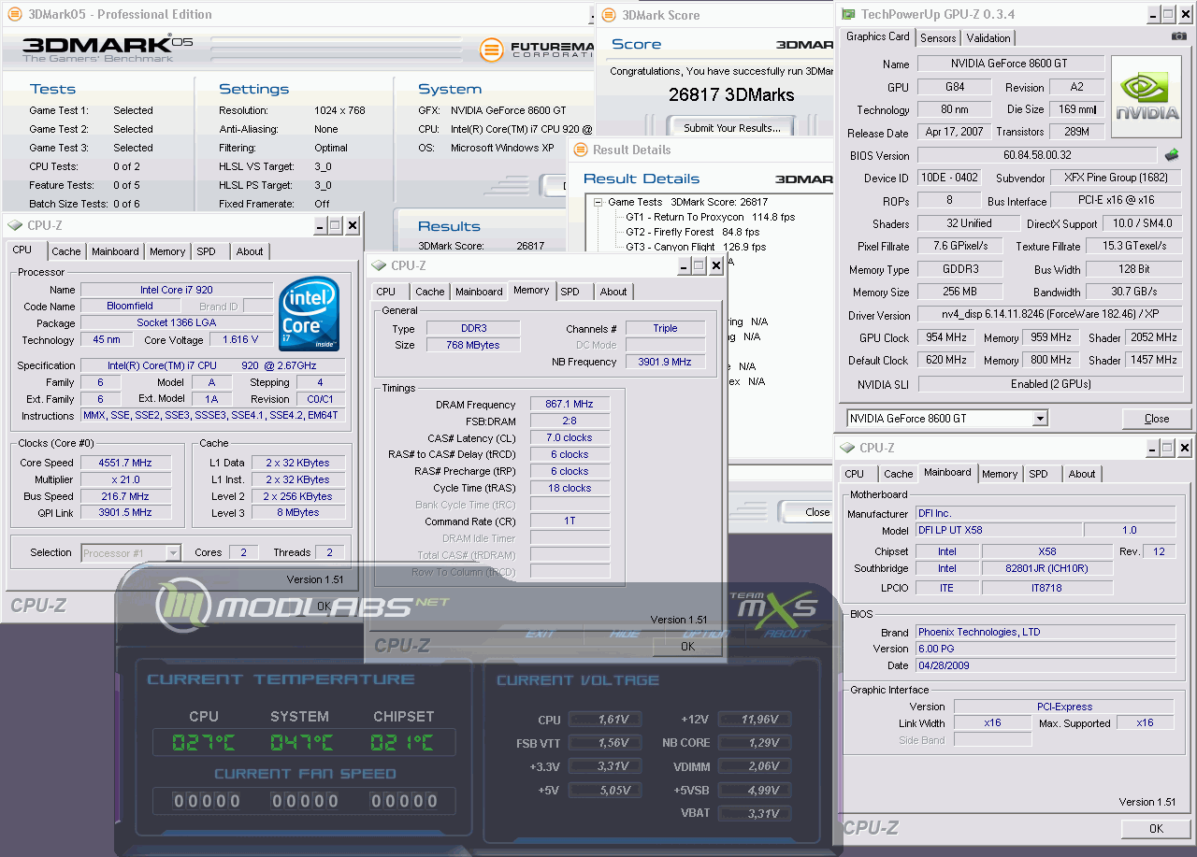Click the Default Clock 620 MHz field
1197x857 pixels.
tap(947, 360)
